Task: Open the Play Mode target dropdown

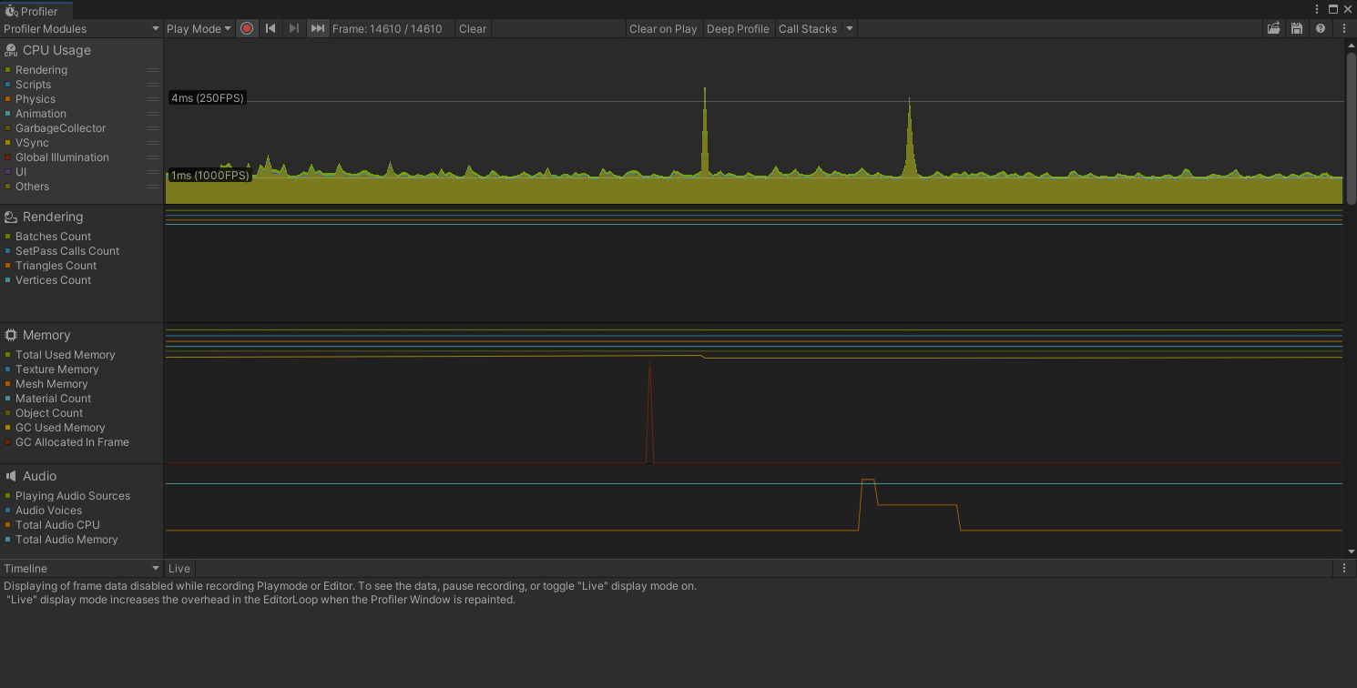Action: pyautogui.click(x=199, y=29)
